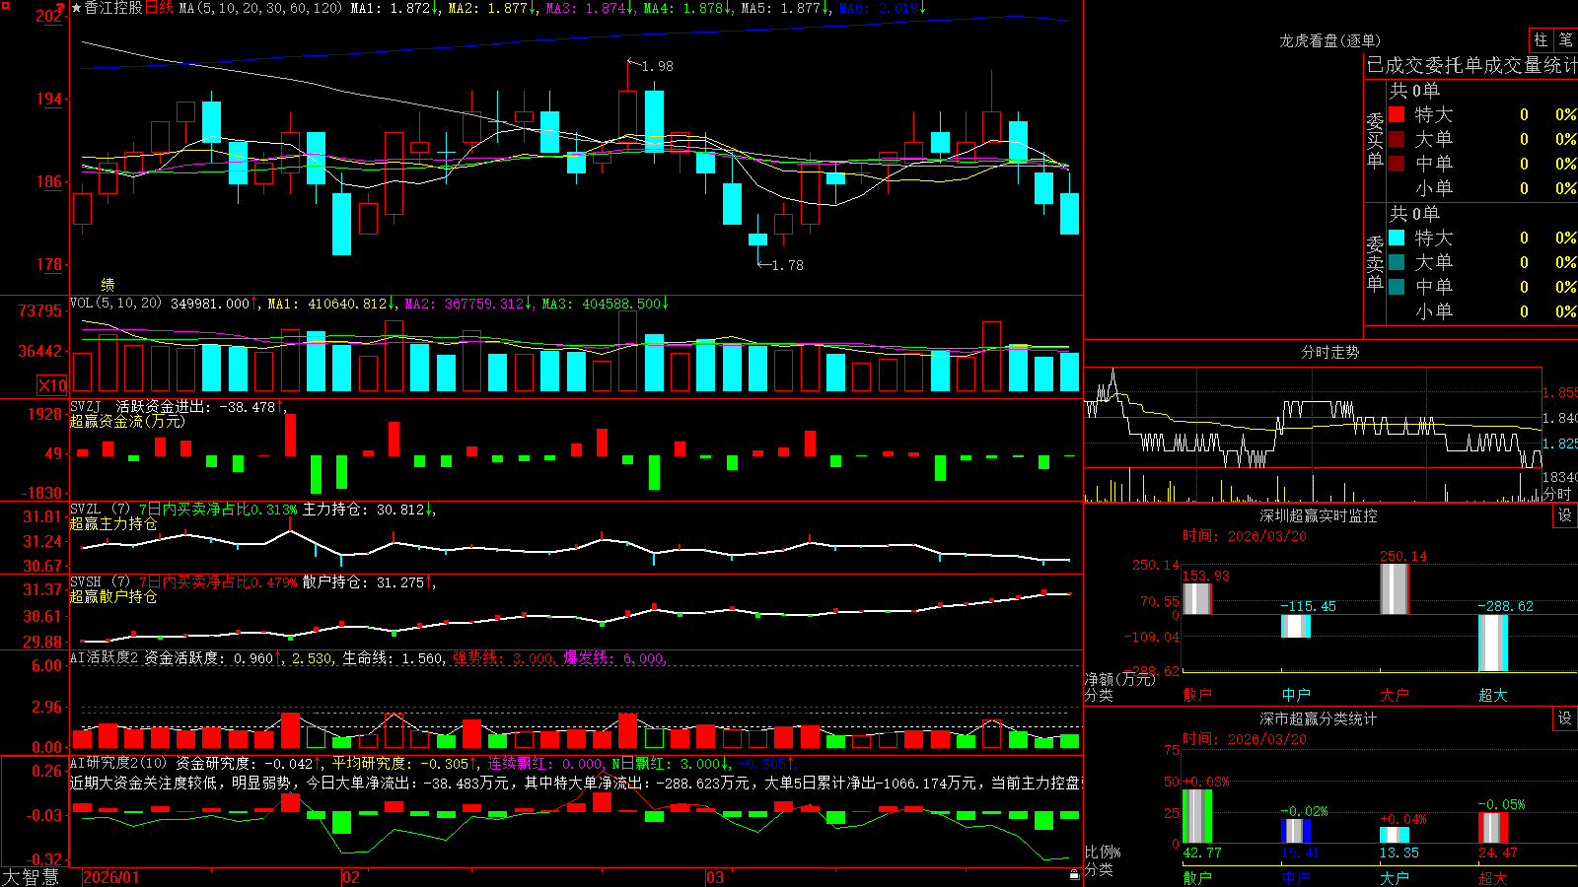Click the 已成交委托单成交量统计 header
The image size is (1578, 887).
coord(1471,65)
